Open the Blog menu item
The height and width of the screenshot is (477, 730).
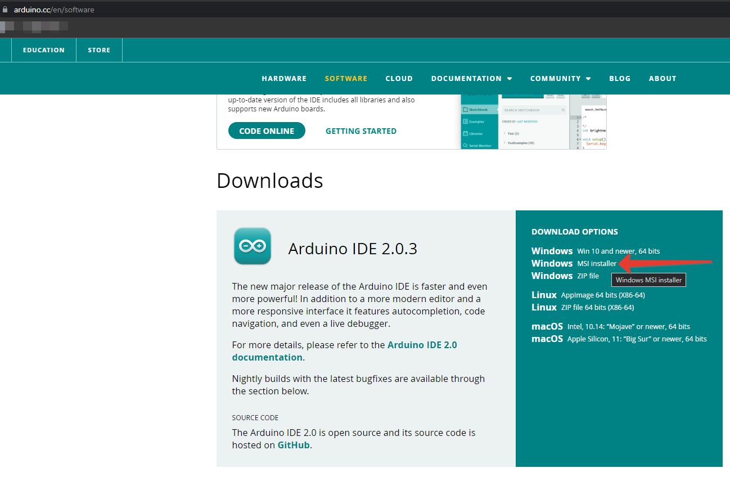click(620, 79)
